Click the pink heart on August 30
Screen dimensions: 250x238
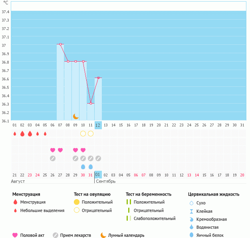[83, 150]
